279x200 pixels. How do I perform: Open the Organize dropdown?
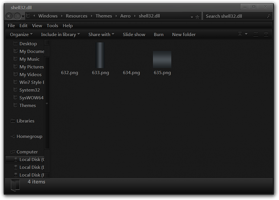click(x=21, y=35)
